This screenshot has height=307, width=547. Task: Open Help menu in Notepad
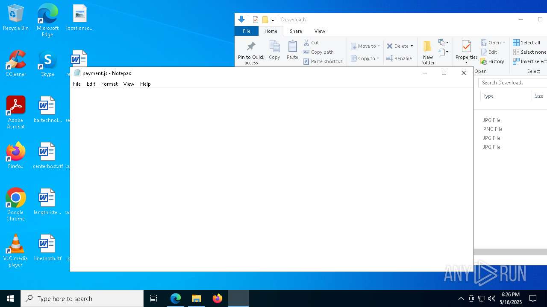tap(145, 84)
